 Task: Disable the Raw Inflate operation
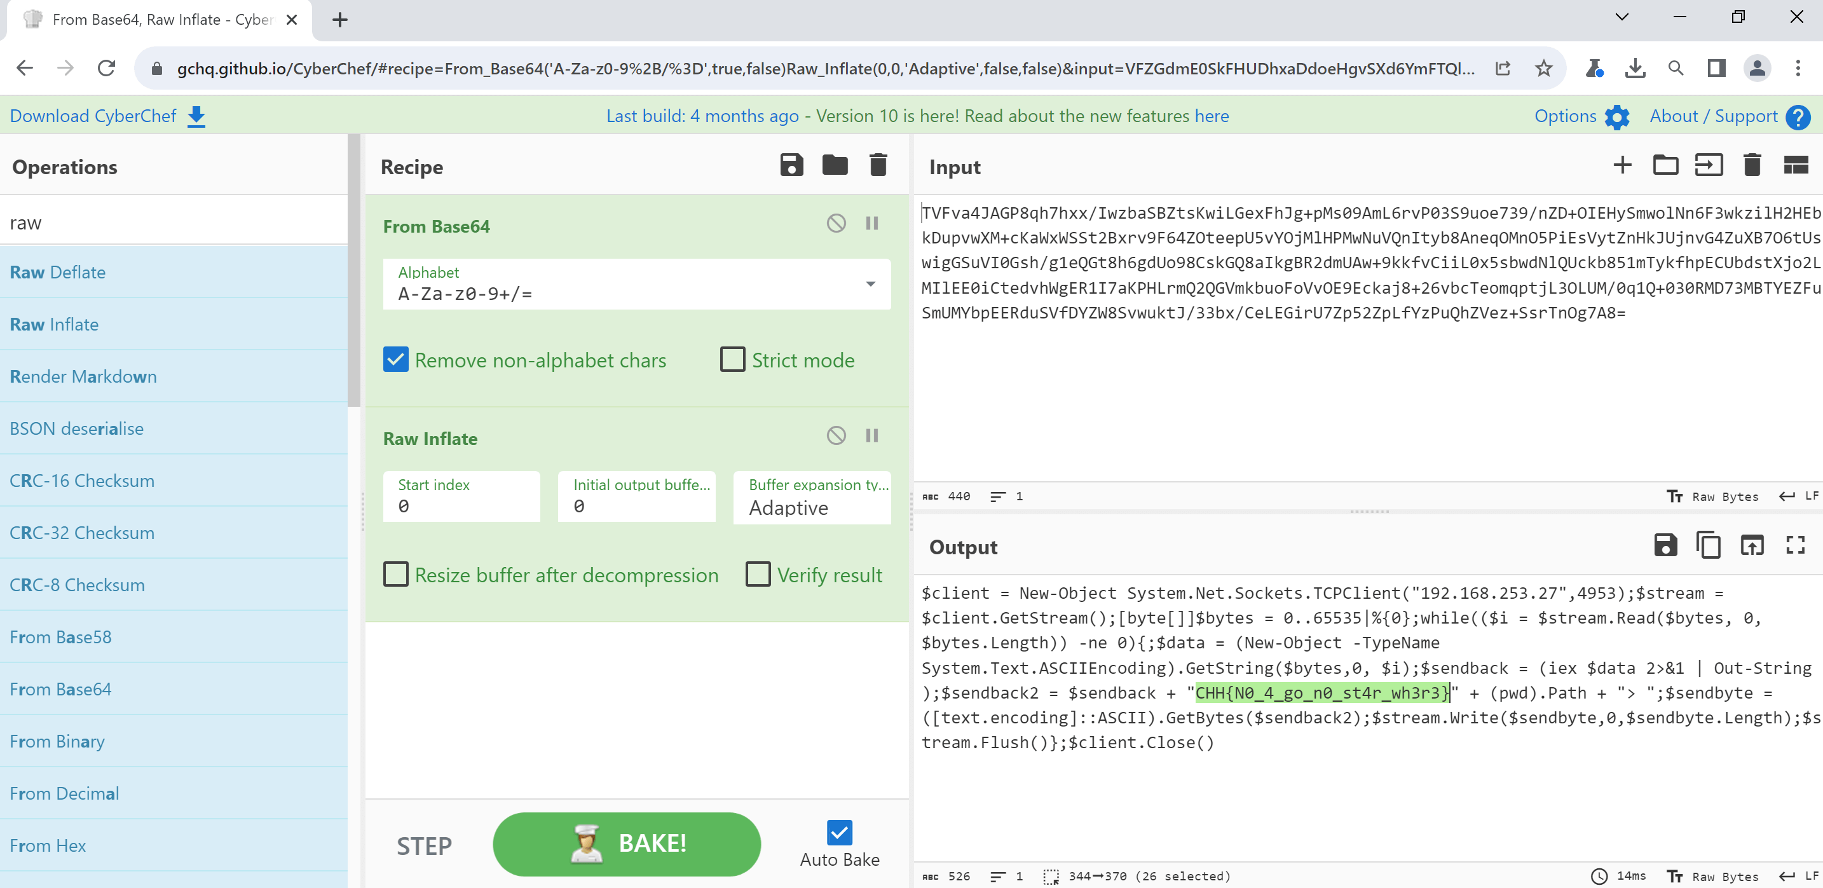(836, 435)
